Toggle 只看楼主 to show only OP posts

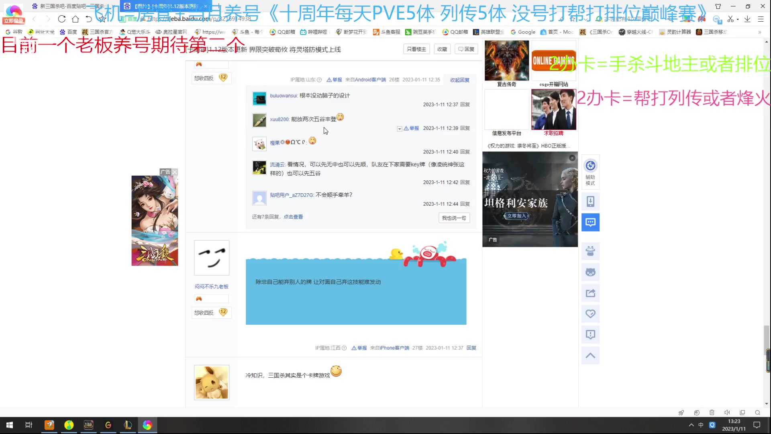coord(416,49)
